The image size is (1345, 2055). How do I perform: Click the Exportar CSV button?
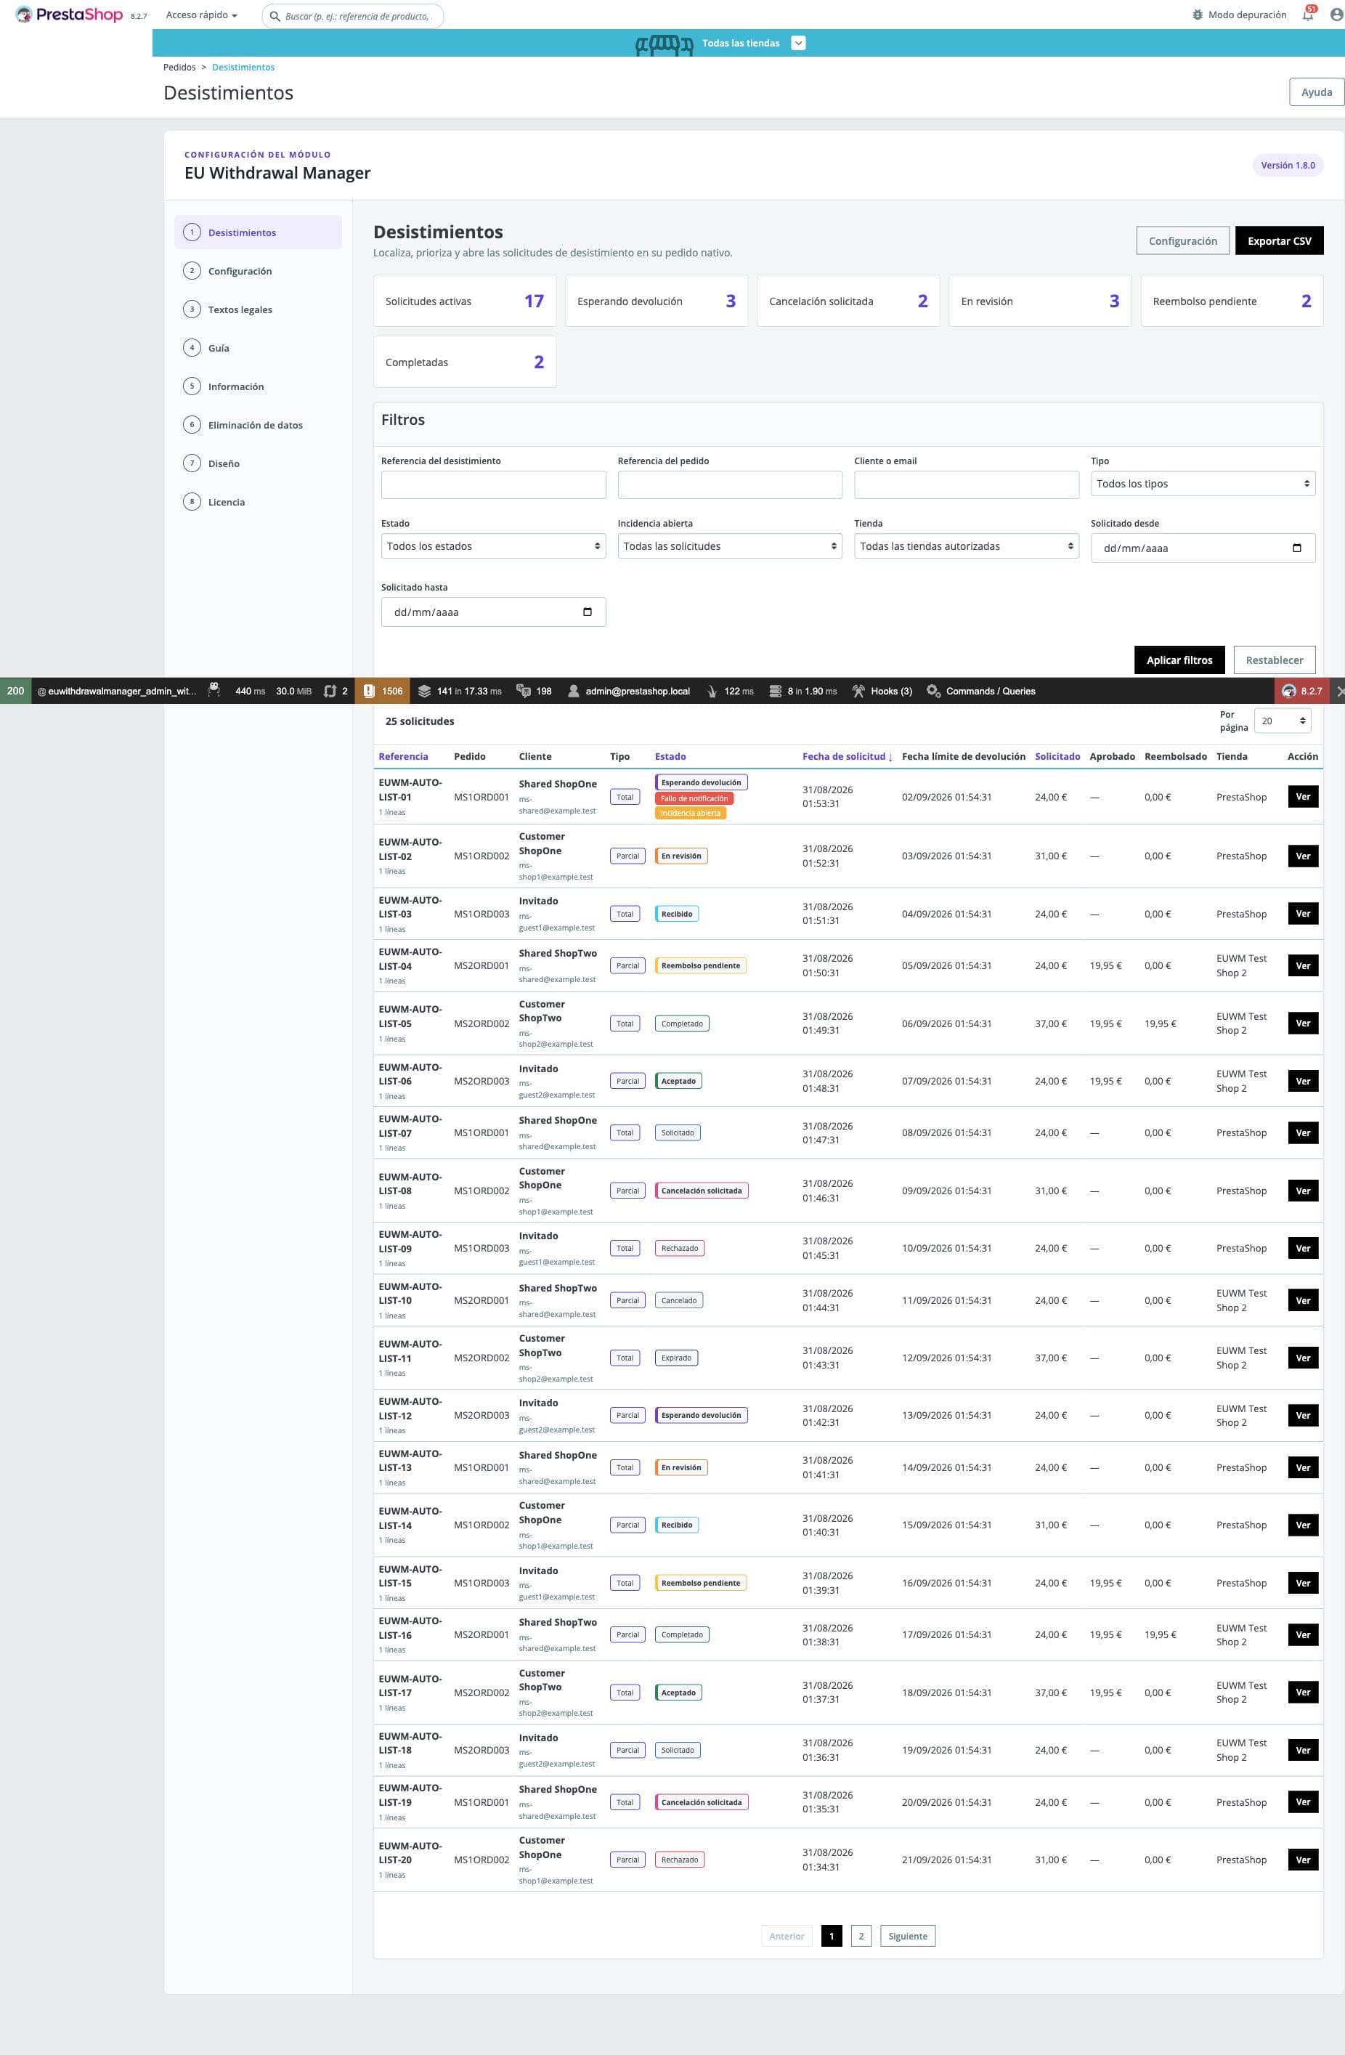(1278, 241)
